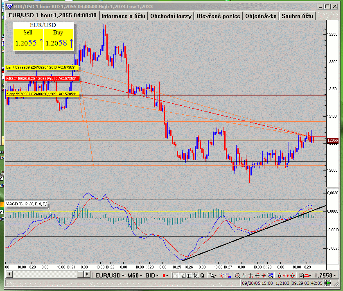Click the Limit 5978909 order label
This screenshot has height=291, width=343.
click(x=41, y=68)
